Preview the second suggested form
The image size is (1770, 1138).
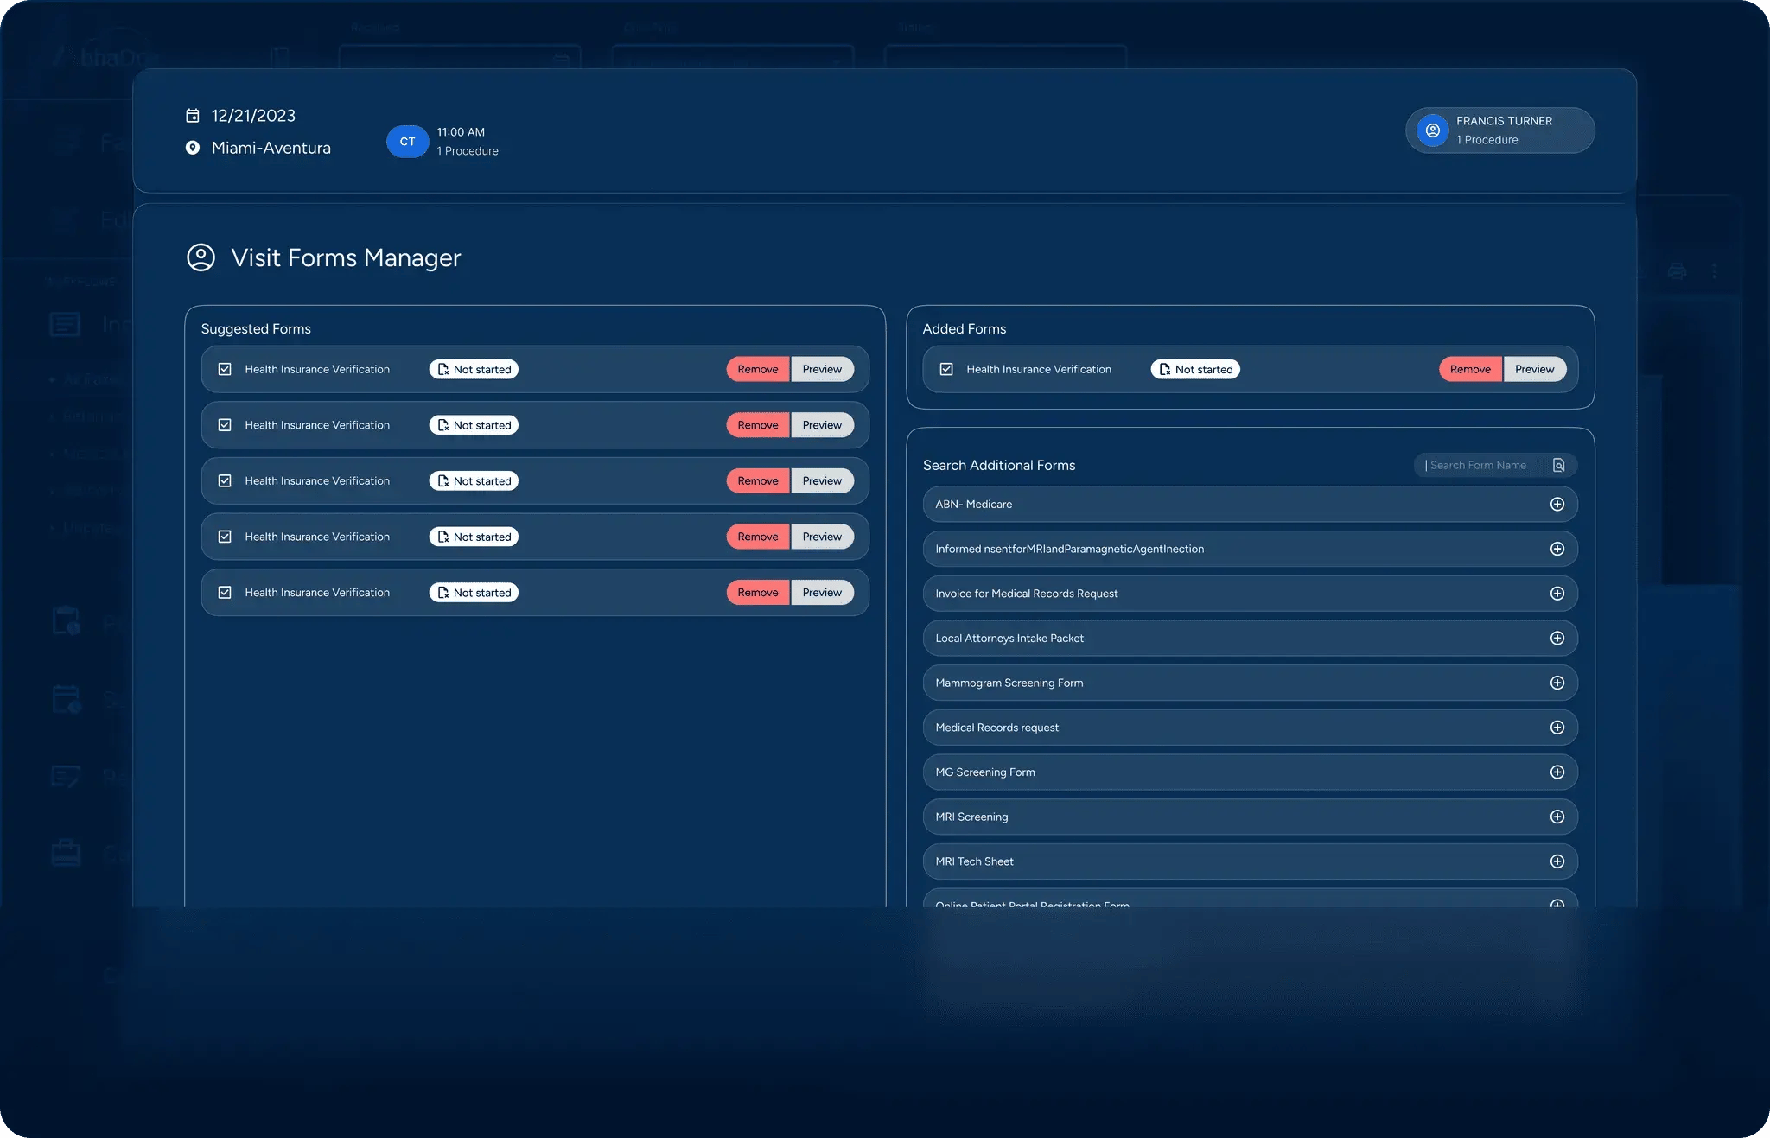(821, 425)
